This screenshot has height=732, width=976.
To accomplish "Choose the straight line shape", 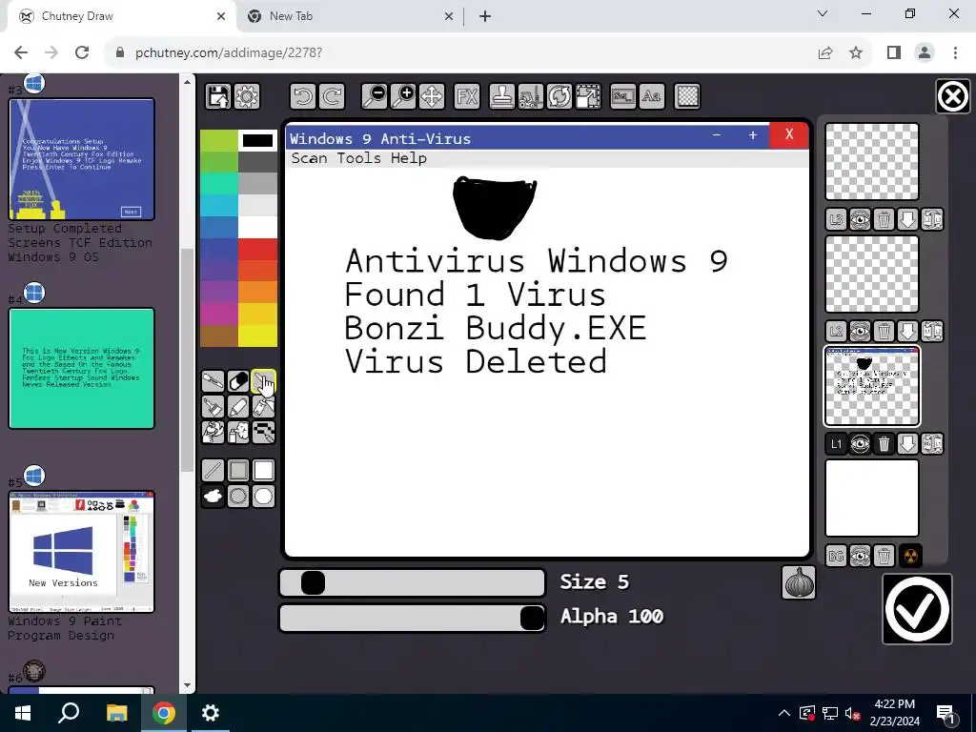I will tap(213, 471).
